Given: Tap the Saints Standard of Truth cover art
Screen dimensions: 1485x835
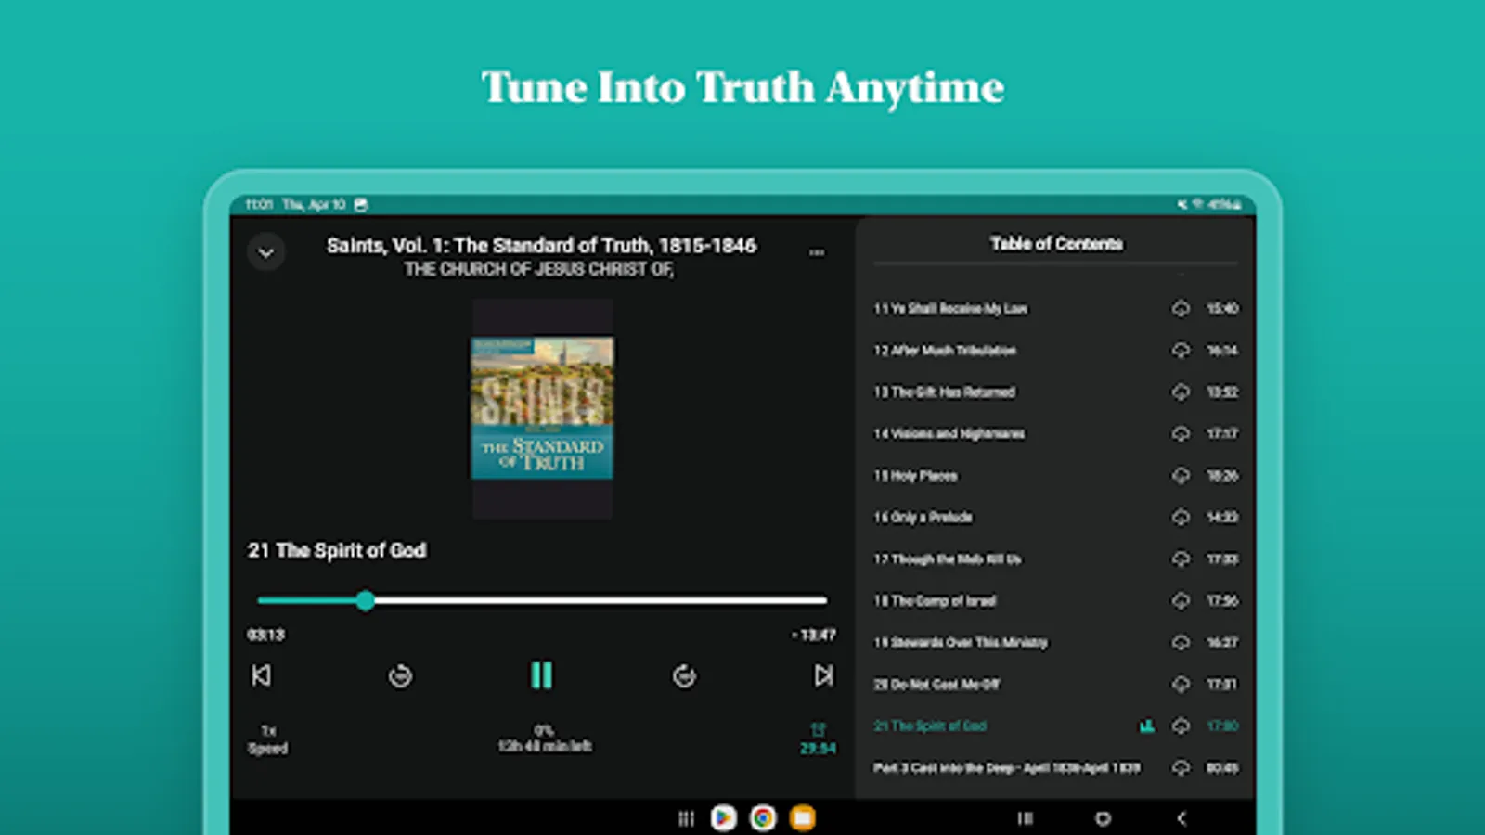Looking at the screenshot, I should tap(541, 409).
